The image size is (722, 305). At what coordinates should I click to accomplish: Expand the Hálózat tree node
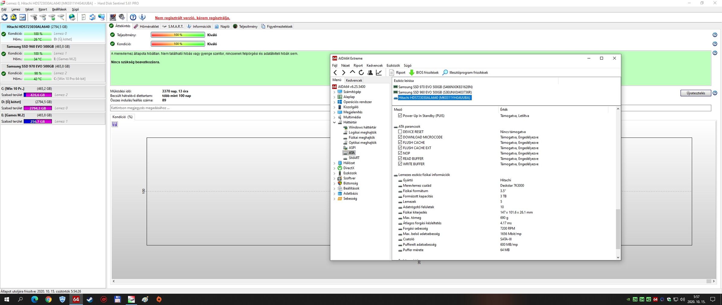(x=334, y=163)
